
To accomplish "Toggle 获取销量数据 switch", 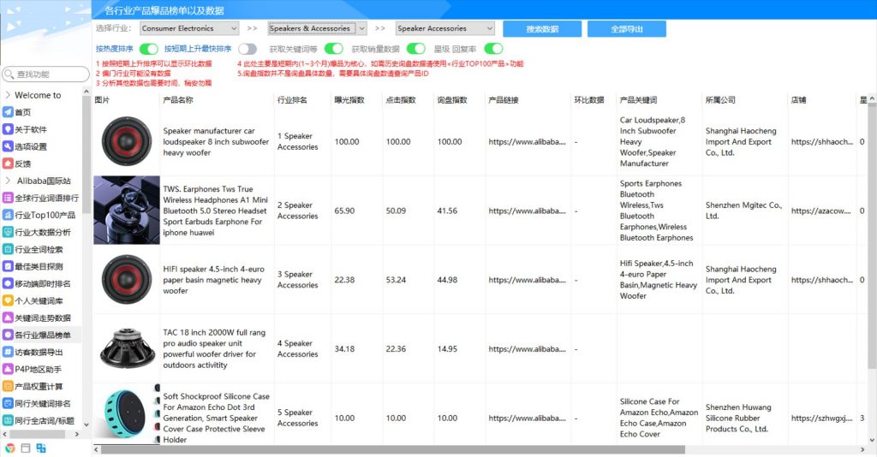I will point(415,49).
